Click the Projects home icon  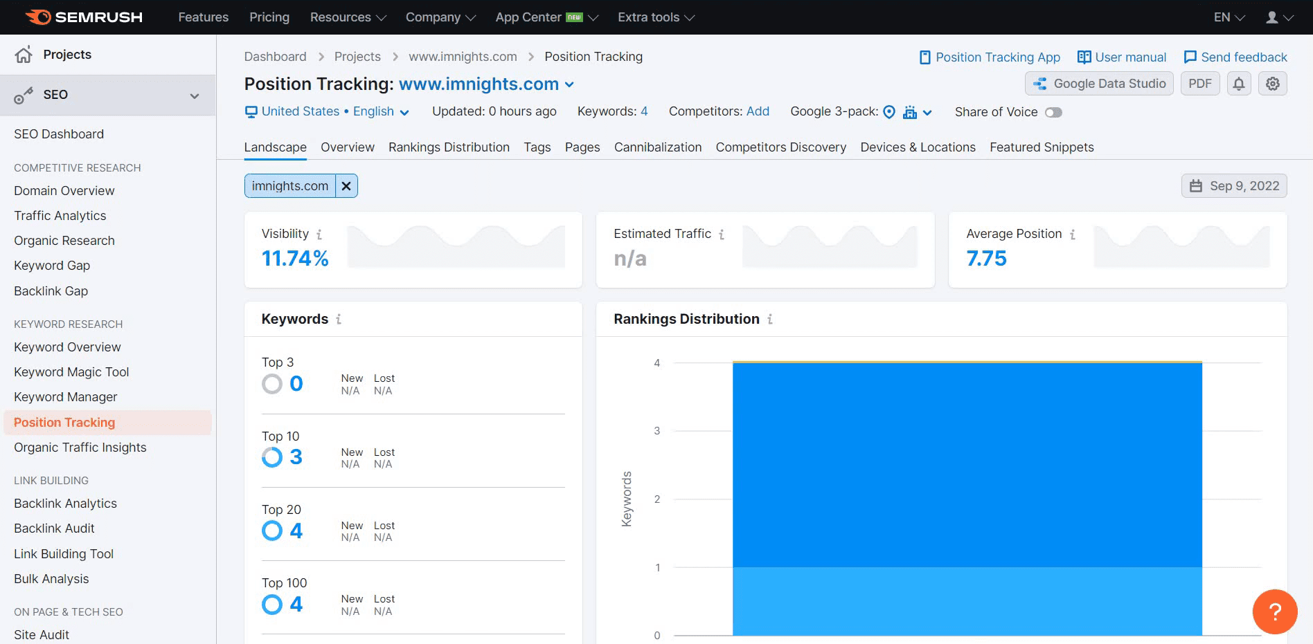point(24,55)
